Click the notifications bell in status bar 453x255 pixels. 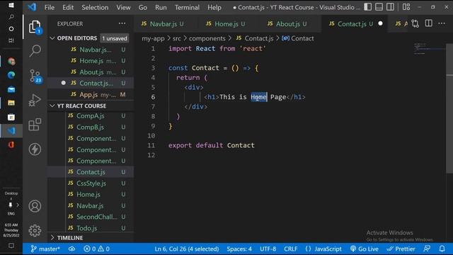point(442,249)
